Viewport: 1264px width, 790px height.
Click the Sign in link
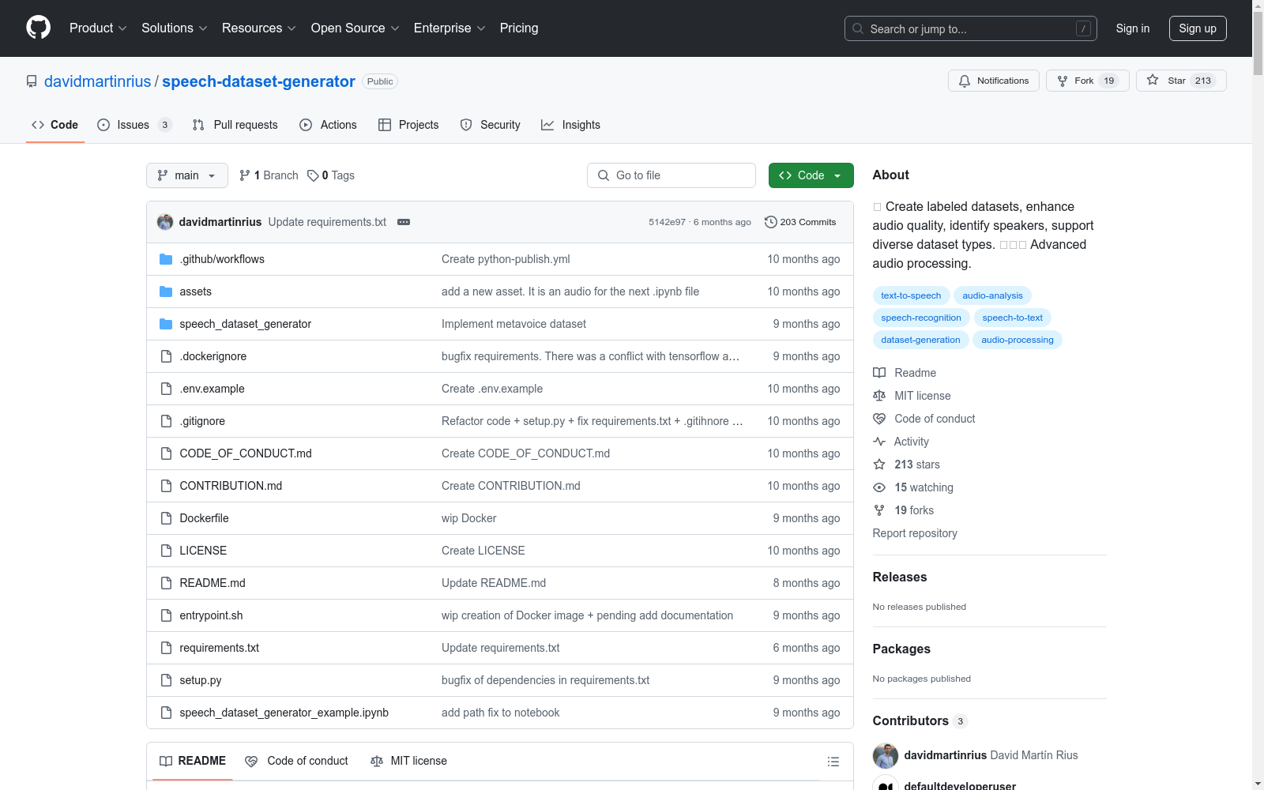(1133, 28)
